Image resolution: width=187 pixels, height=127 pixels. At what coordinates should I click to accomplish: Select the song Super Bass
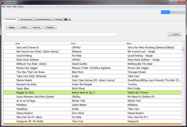[x=23, y=89]
